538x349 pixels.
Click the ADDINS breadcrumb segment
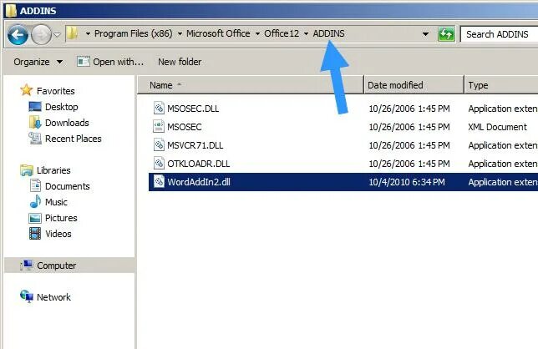(328, 33)
